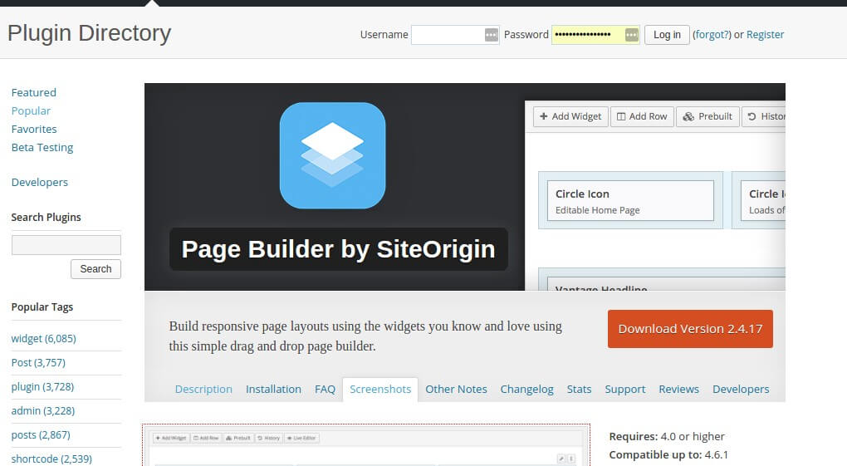This screenshot has width=847, height=466.
Task: Switch to the Stats tab
Action: tap(579, 390)
